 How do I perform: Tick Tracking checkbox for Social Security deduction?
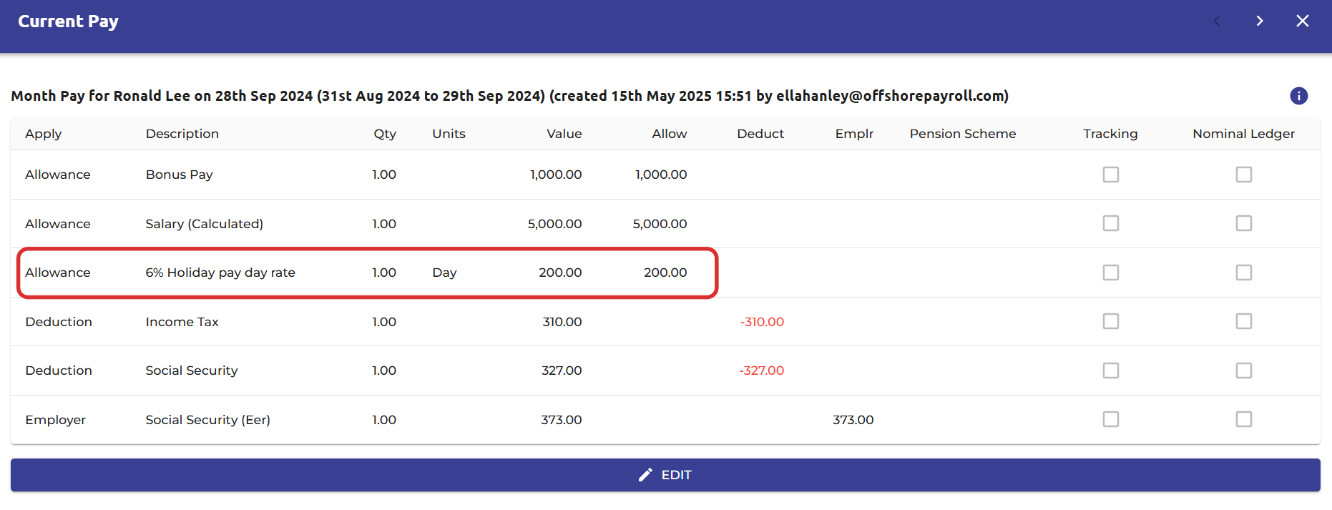point(1110,371)
